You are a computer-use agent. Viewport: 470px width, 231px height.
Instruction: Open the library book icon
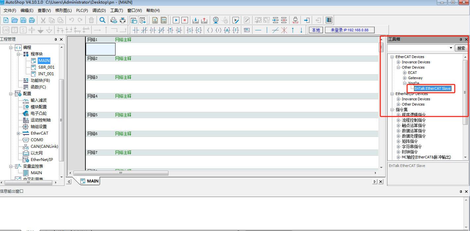point(329,20)
